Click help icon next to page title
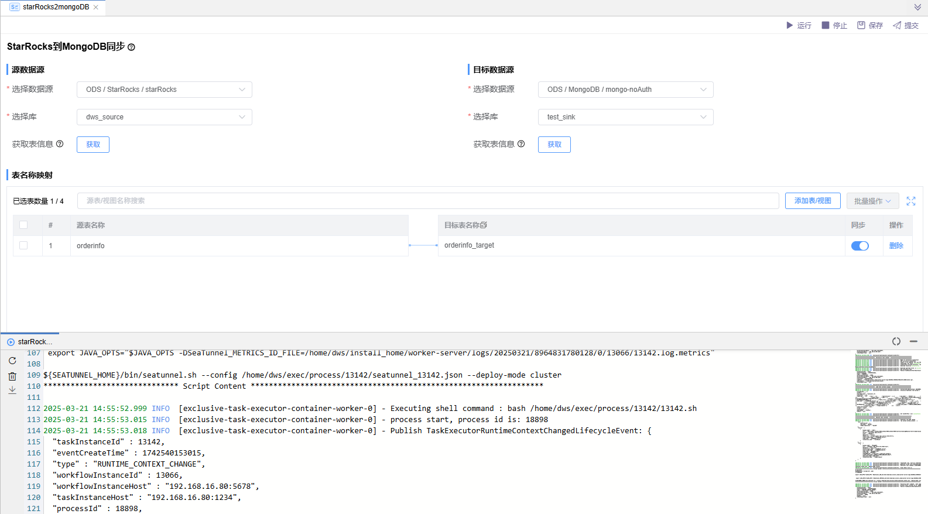 131,47
